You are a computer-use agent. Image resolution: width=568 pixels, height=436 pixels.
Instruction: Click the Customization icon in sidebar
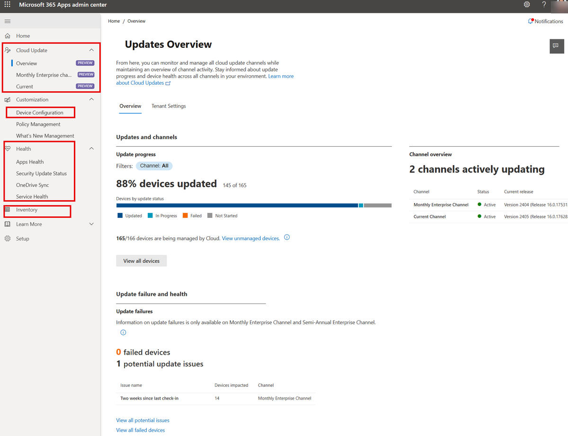coord(7,99)
